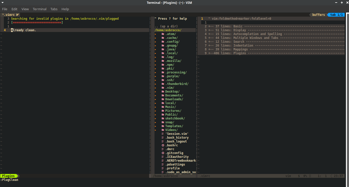Click the Desktop folder icon
The height and width of the screenshot is (187, 349).
[x=163, y=91]
